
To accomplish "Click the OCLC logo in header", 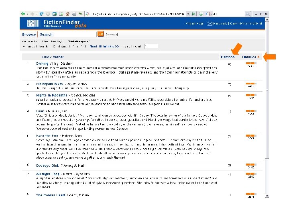I will coord(33,23).
